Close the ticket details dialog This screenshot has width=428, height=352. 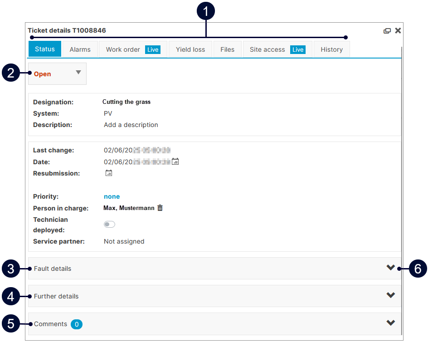(x=398, y=31)
